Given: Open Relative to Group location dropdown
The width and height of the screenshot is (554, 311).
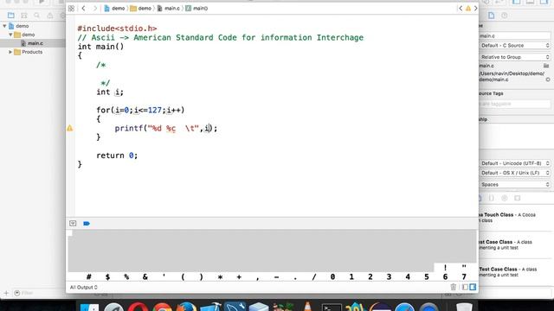Looking at the screenshot, I should 515,57.
